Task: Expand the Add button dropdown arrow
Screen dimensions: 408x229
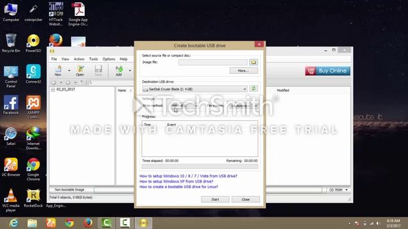Action: pos(130,71)
